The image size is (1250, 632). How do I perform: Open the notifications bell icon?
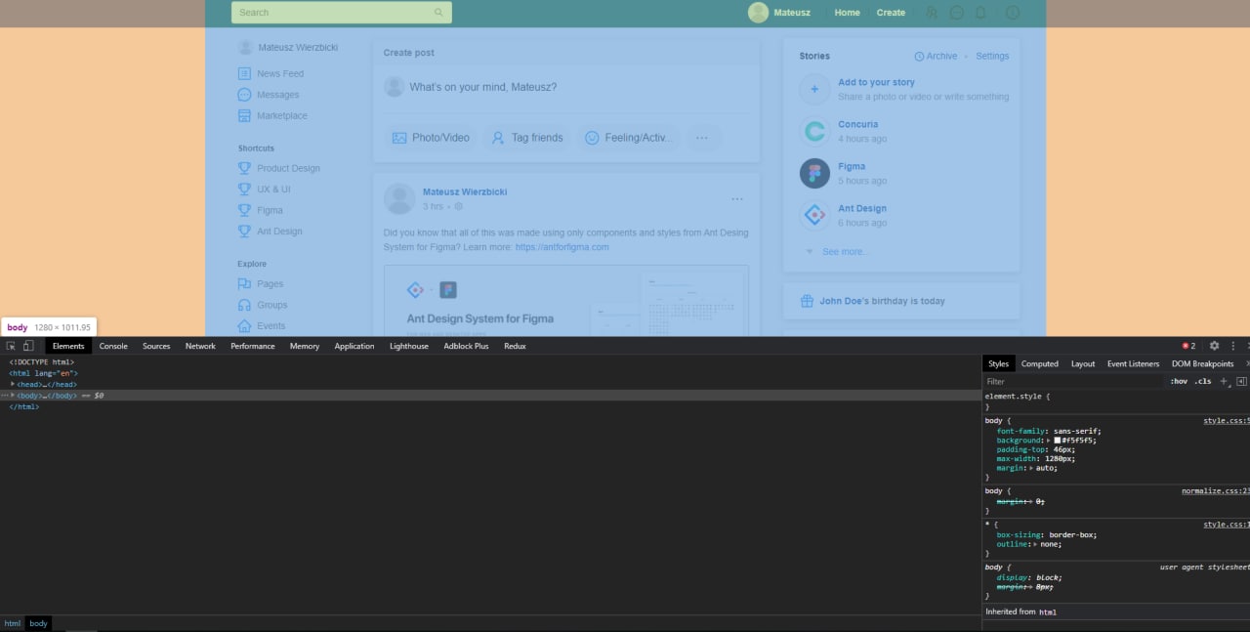(980, 13)
